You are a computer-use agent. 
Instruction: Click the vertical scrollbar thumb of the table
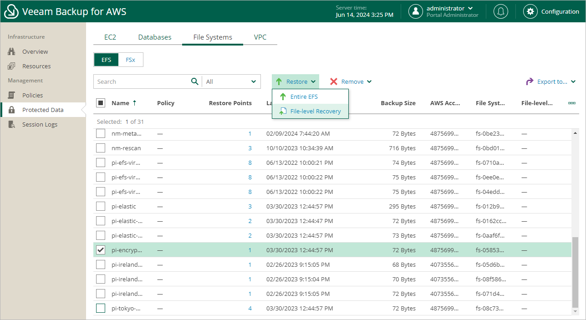point(576,273)
